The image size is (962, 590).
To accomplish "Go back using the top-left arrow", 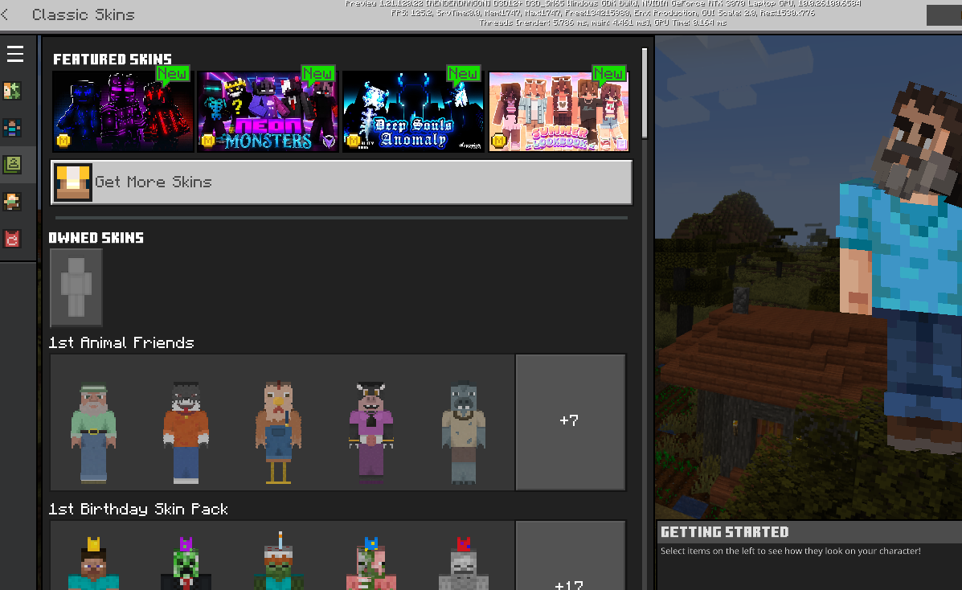I will pos(5,14).
